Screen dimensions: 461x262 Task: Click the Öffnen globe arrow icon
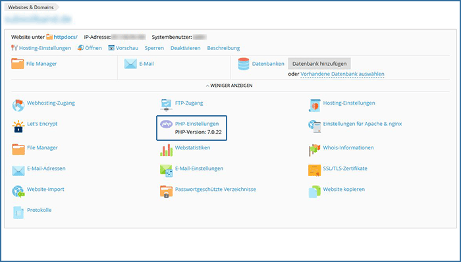(80, 48)
